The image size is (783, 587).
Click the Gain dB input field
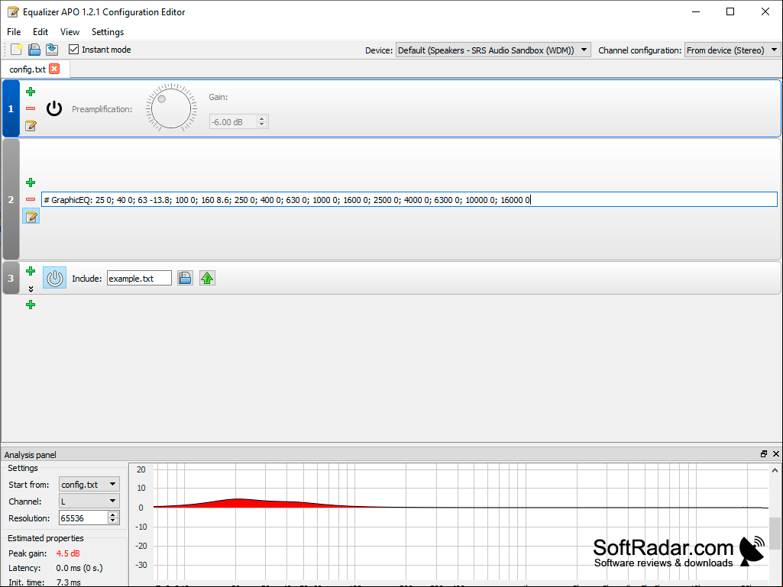[x=233, y=121]
